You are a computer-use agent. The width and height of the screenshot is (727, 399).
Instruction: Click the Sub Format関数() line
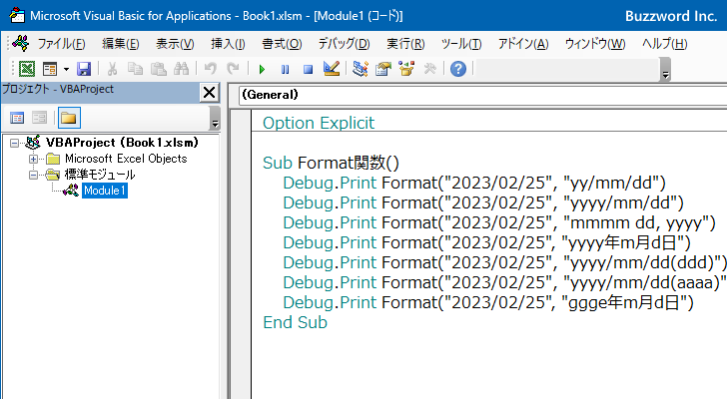coord(331,163)
